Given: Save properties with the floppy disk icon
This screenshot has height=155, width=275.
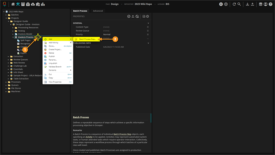Looking at the screenshot, I should pyautogui.click(x=144, y=16).
